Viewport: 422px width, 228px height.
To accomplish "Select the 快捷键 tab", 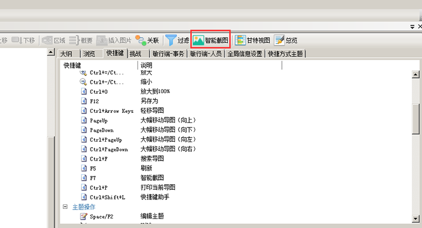I will (115, 53).
